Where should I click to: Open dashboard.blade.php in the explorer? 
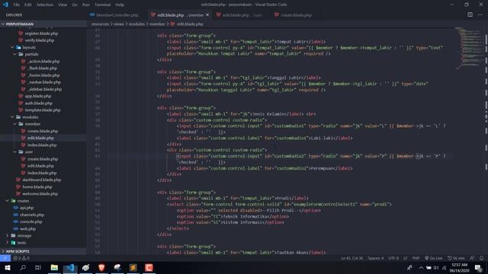pos(42,180)
